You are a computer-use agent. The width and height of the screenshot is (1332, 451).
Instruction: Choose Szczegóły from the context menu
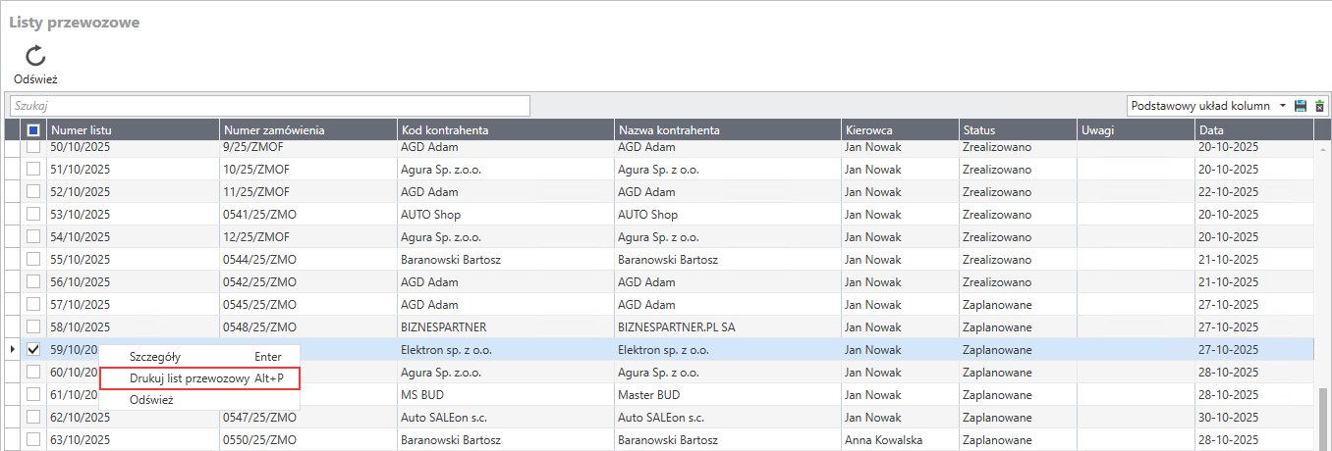[x=155, y=358]
